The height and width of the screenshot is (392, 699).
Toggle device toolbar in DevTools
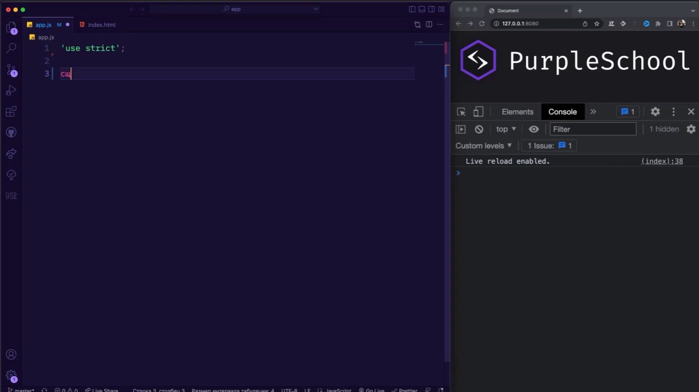point(478,112)
